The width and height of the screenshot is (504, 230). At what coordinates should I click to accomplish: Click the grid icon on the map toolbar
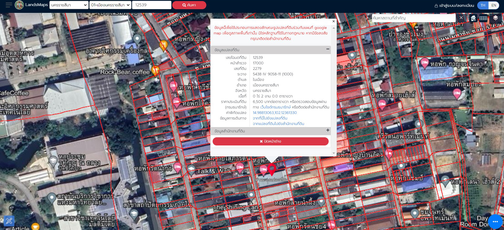483,18
